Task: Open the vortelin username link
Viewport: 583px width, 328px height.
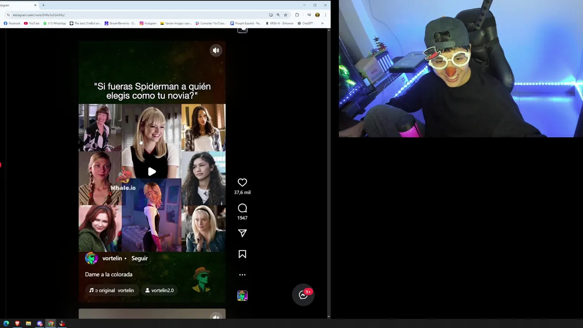Action: 112,258
